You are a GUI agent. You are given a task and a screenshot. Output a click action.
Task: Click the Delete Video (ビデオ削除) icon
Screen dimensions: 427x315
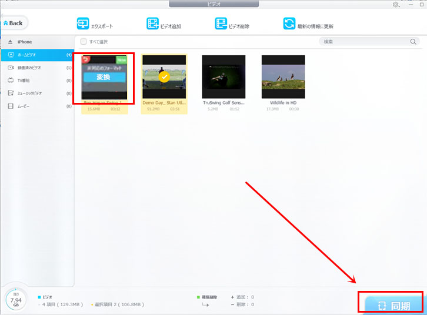pyautogui.click(x=221, y=24)
